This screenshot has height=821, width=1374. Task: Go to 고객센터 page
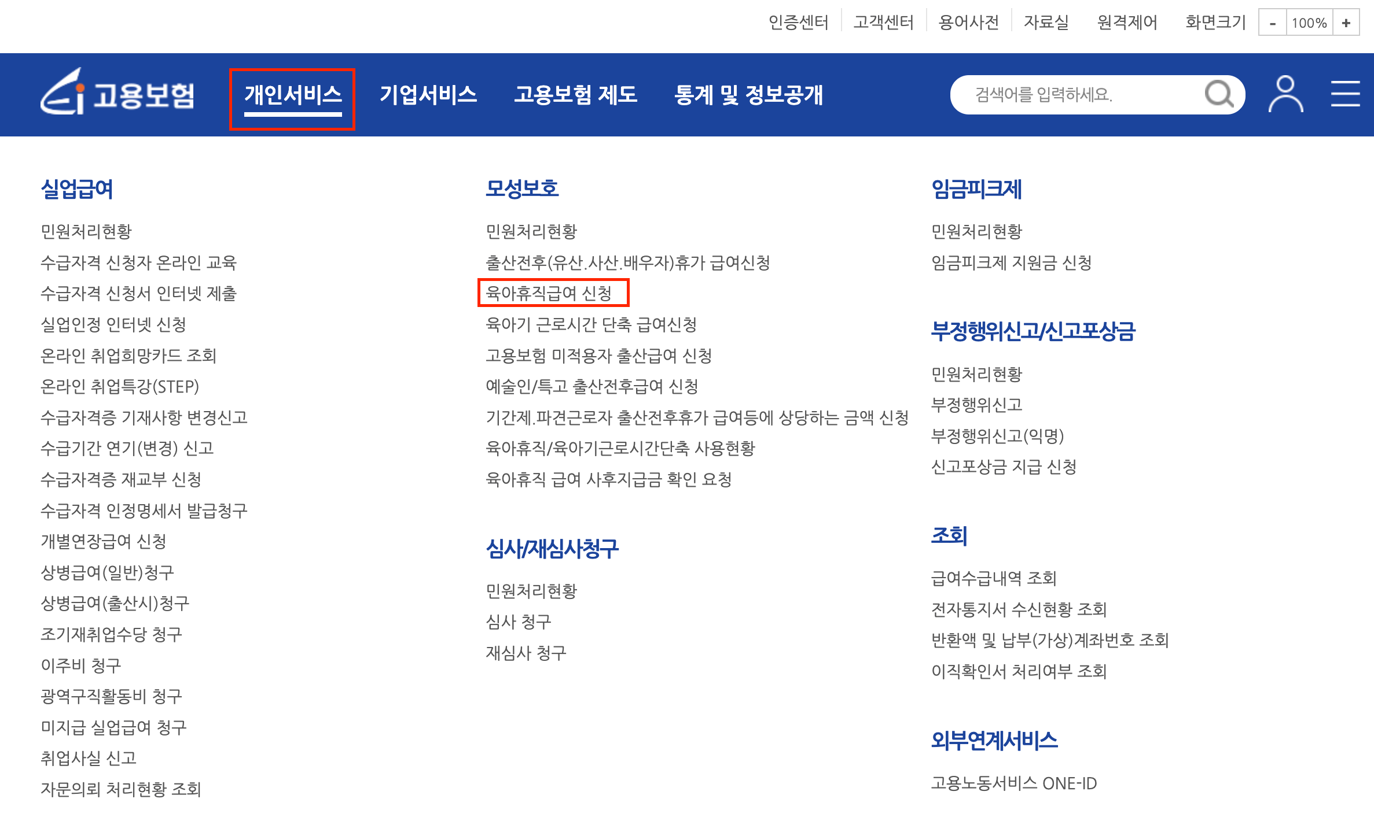[883, 23]
